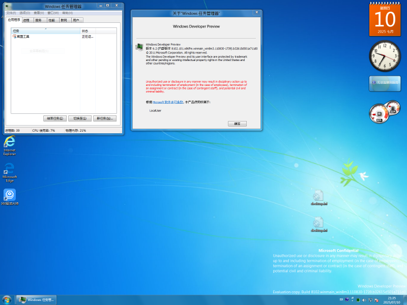This screenshot has width=407, height=305.
Task: Click the blue weather gadget
Action: (x=385, y=83)
